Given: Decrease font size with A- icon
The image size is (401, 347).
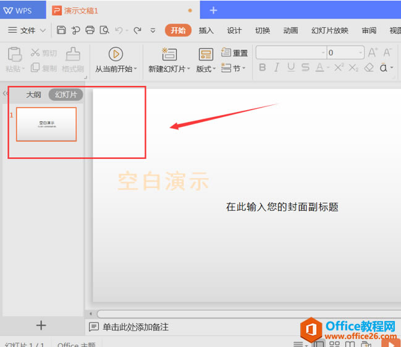Looking at the screenshot, I should 387,53.
